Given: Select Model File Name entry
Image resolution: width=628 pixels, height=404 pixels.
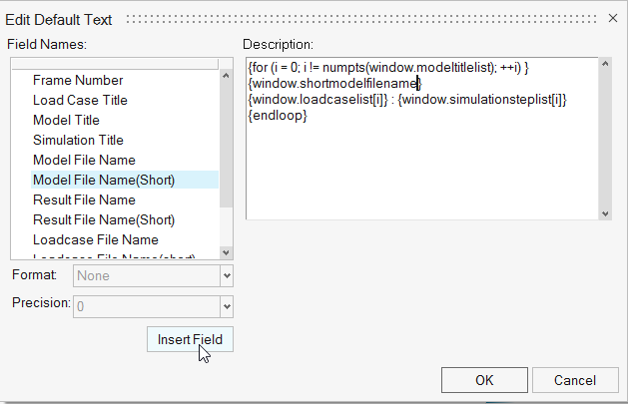Looking at the screenshot, I should tap(84, 160).
